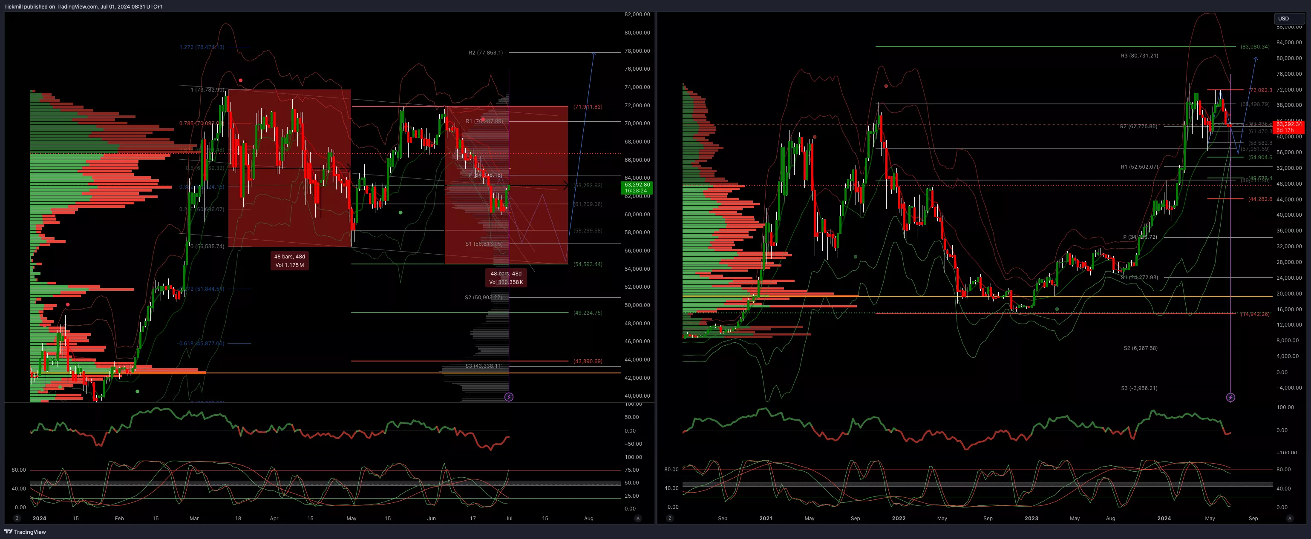Click the lightning event icon on left chart
Screen dimensions: 1311x539
509,397
